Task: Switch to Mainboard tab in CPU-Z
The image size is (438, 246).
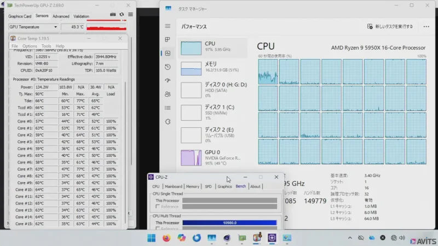Action: coord(174,186)
